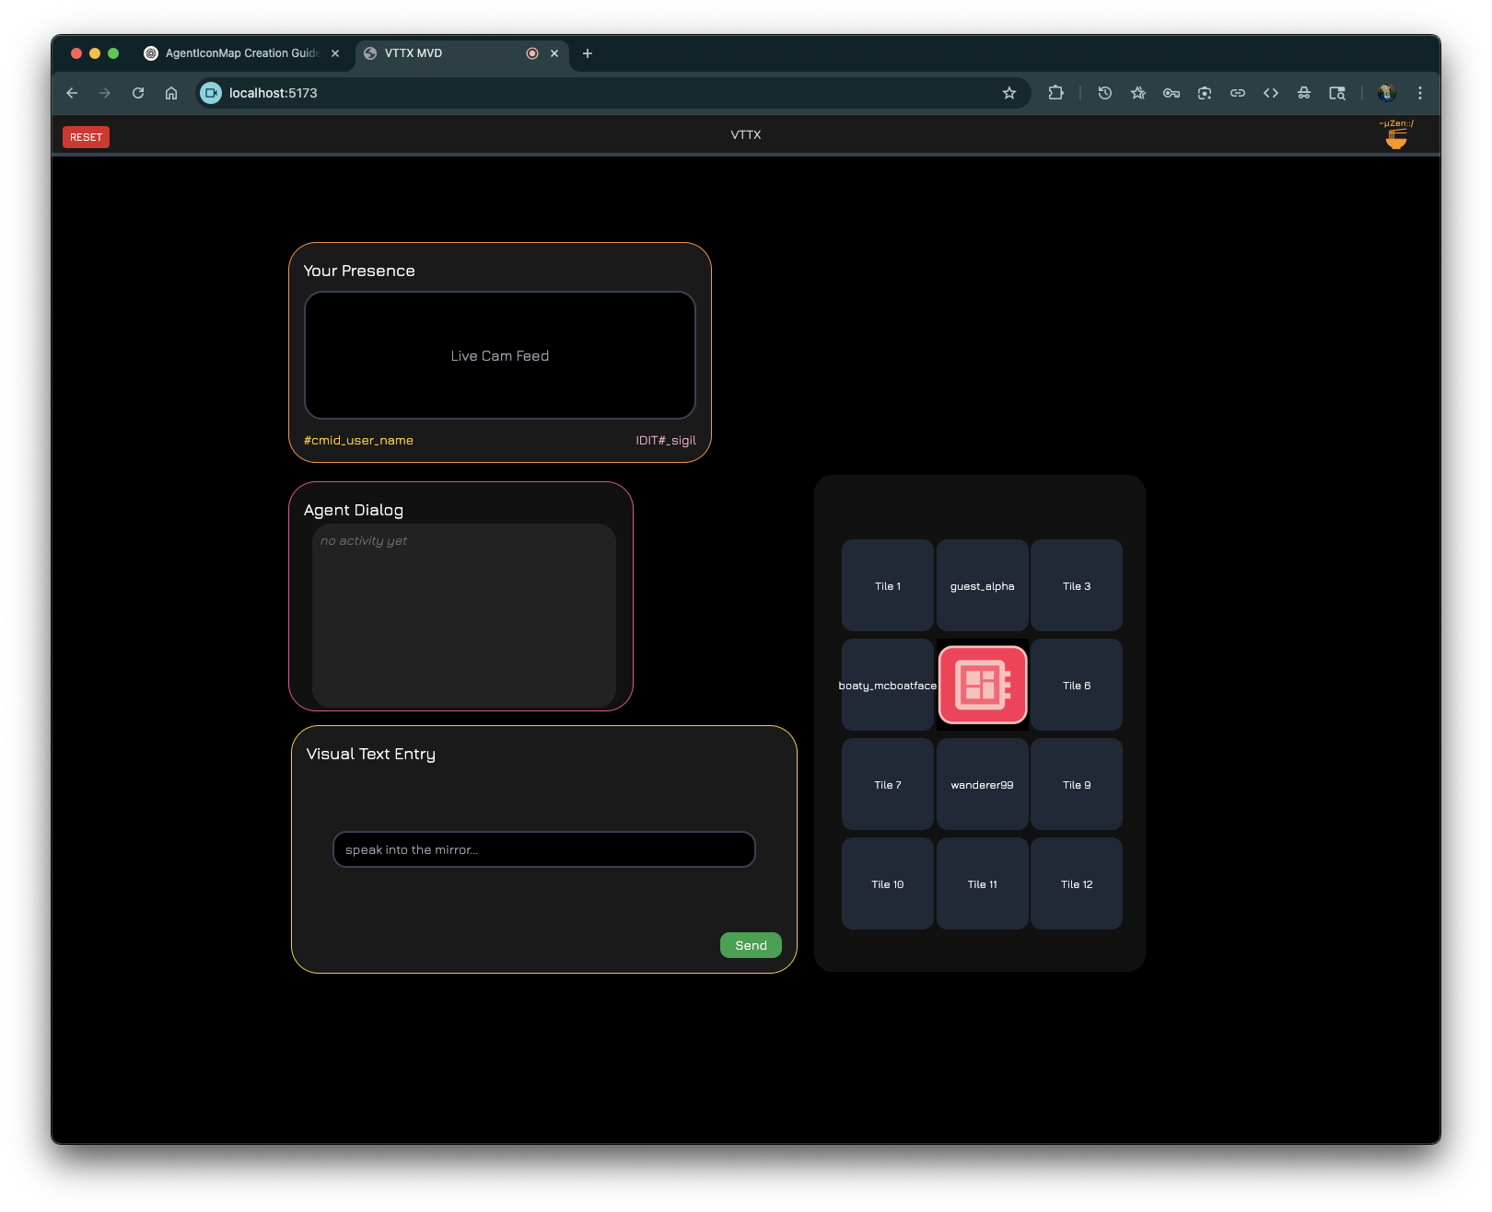Screen dimensions: 1492x1212
Task: Select Tile 3 in the grid
Action: (x=1077, y=585)
